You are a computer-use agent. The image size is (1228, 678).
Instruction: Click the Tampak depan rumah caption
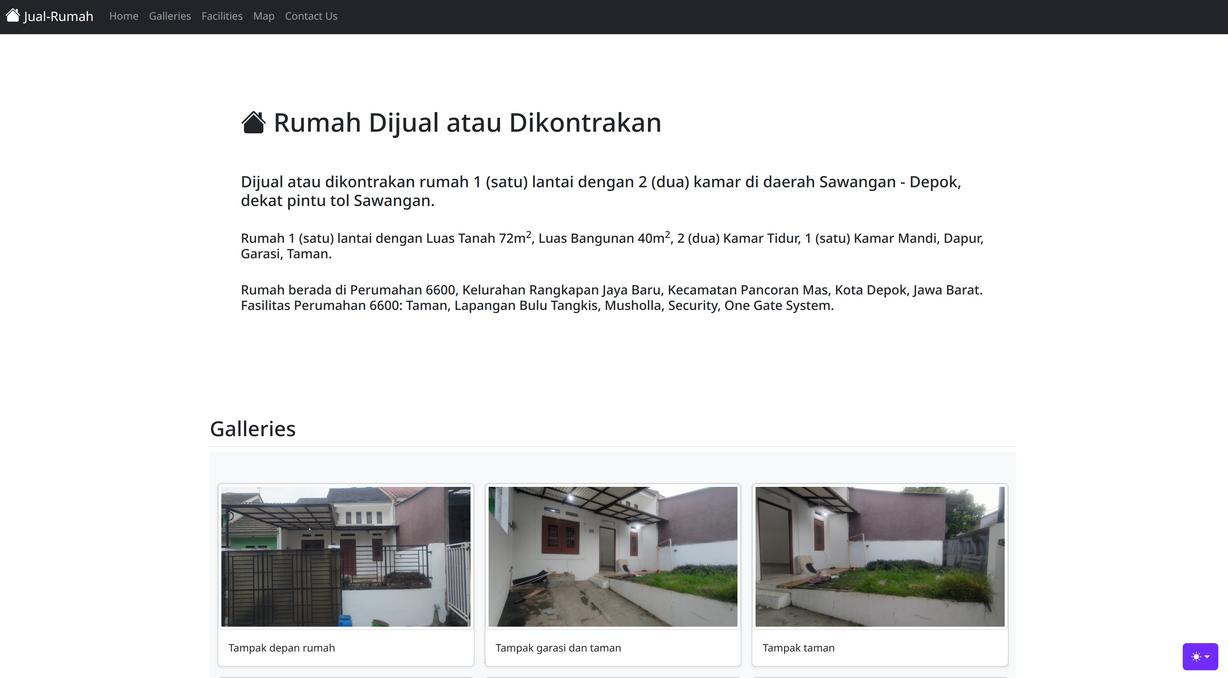click(x=281, y=648)
